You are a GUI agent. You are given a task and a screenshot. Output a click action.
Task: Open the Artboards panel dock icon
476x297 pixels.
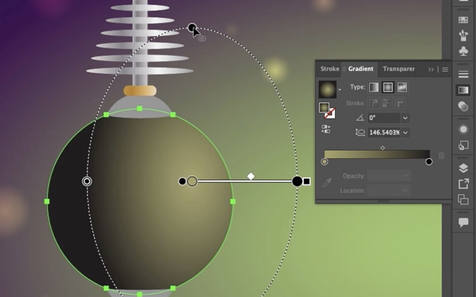click(463, 199)
